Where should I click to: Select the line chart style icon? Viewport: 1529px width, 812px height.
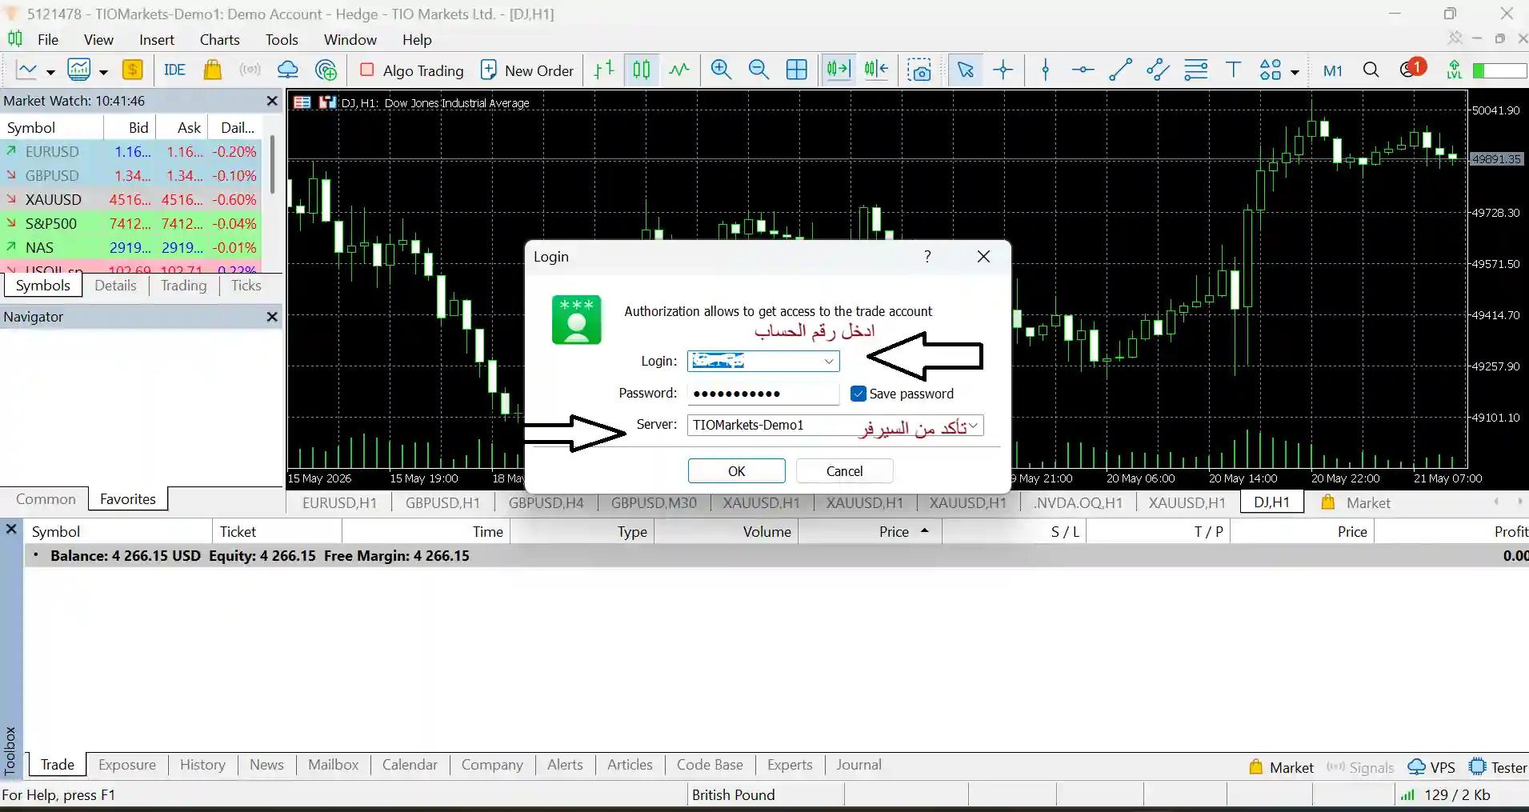coord(679,70)
